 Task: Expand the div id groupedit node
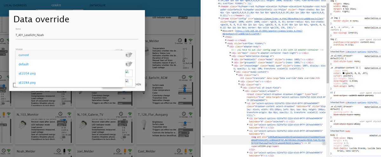233,63
